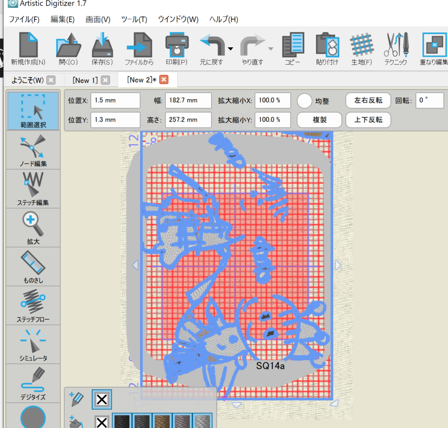Expand the 元に戻す undo history dropdown arrow

coord(231,48)
